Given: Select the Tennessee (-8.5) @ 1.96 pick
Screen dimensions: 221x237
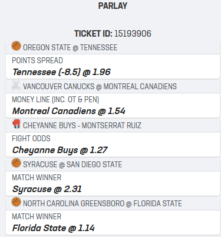Looking at the screenshot, I should pyautogui.click(x=61, y=72).
